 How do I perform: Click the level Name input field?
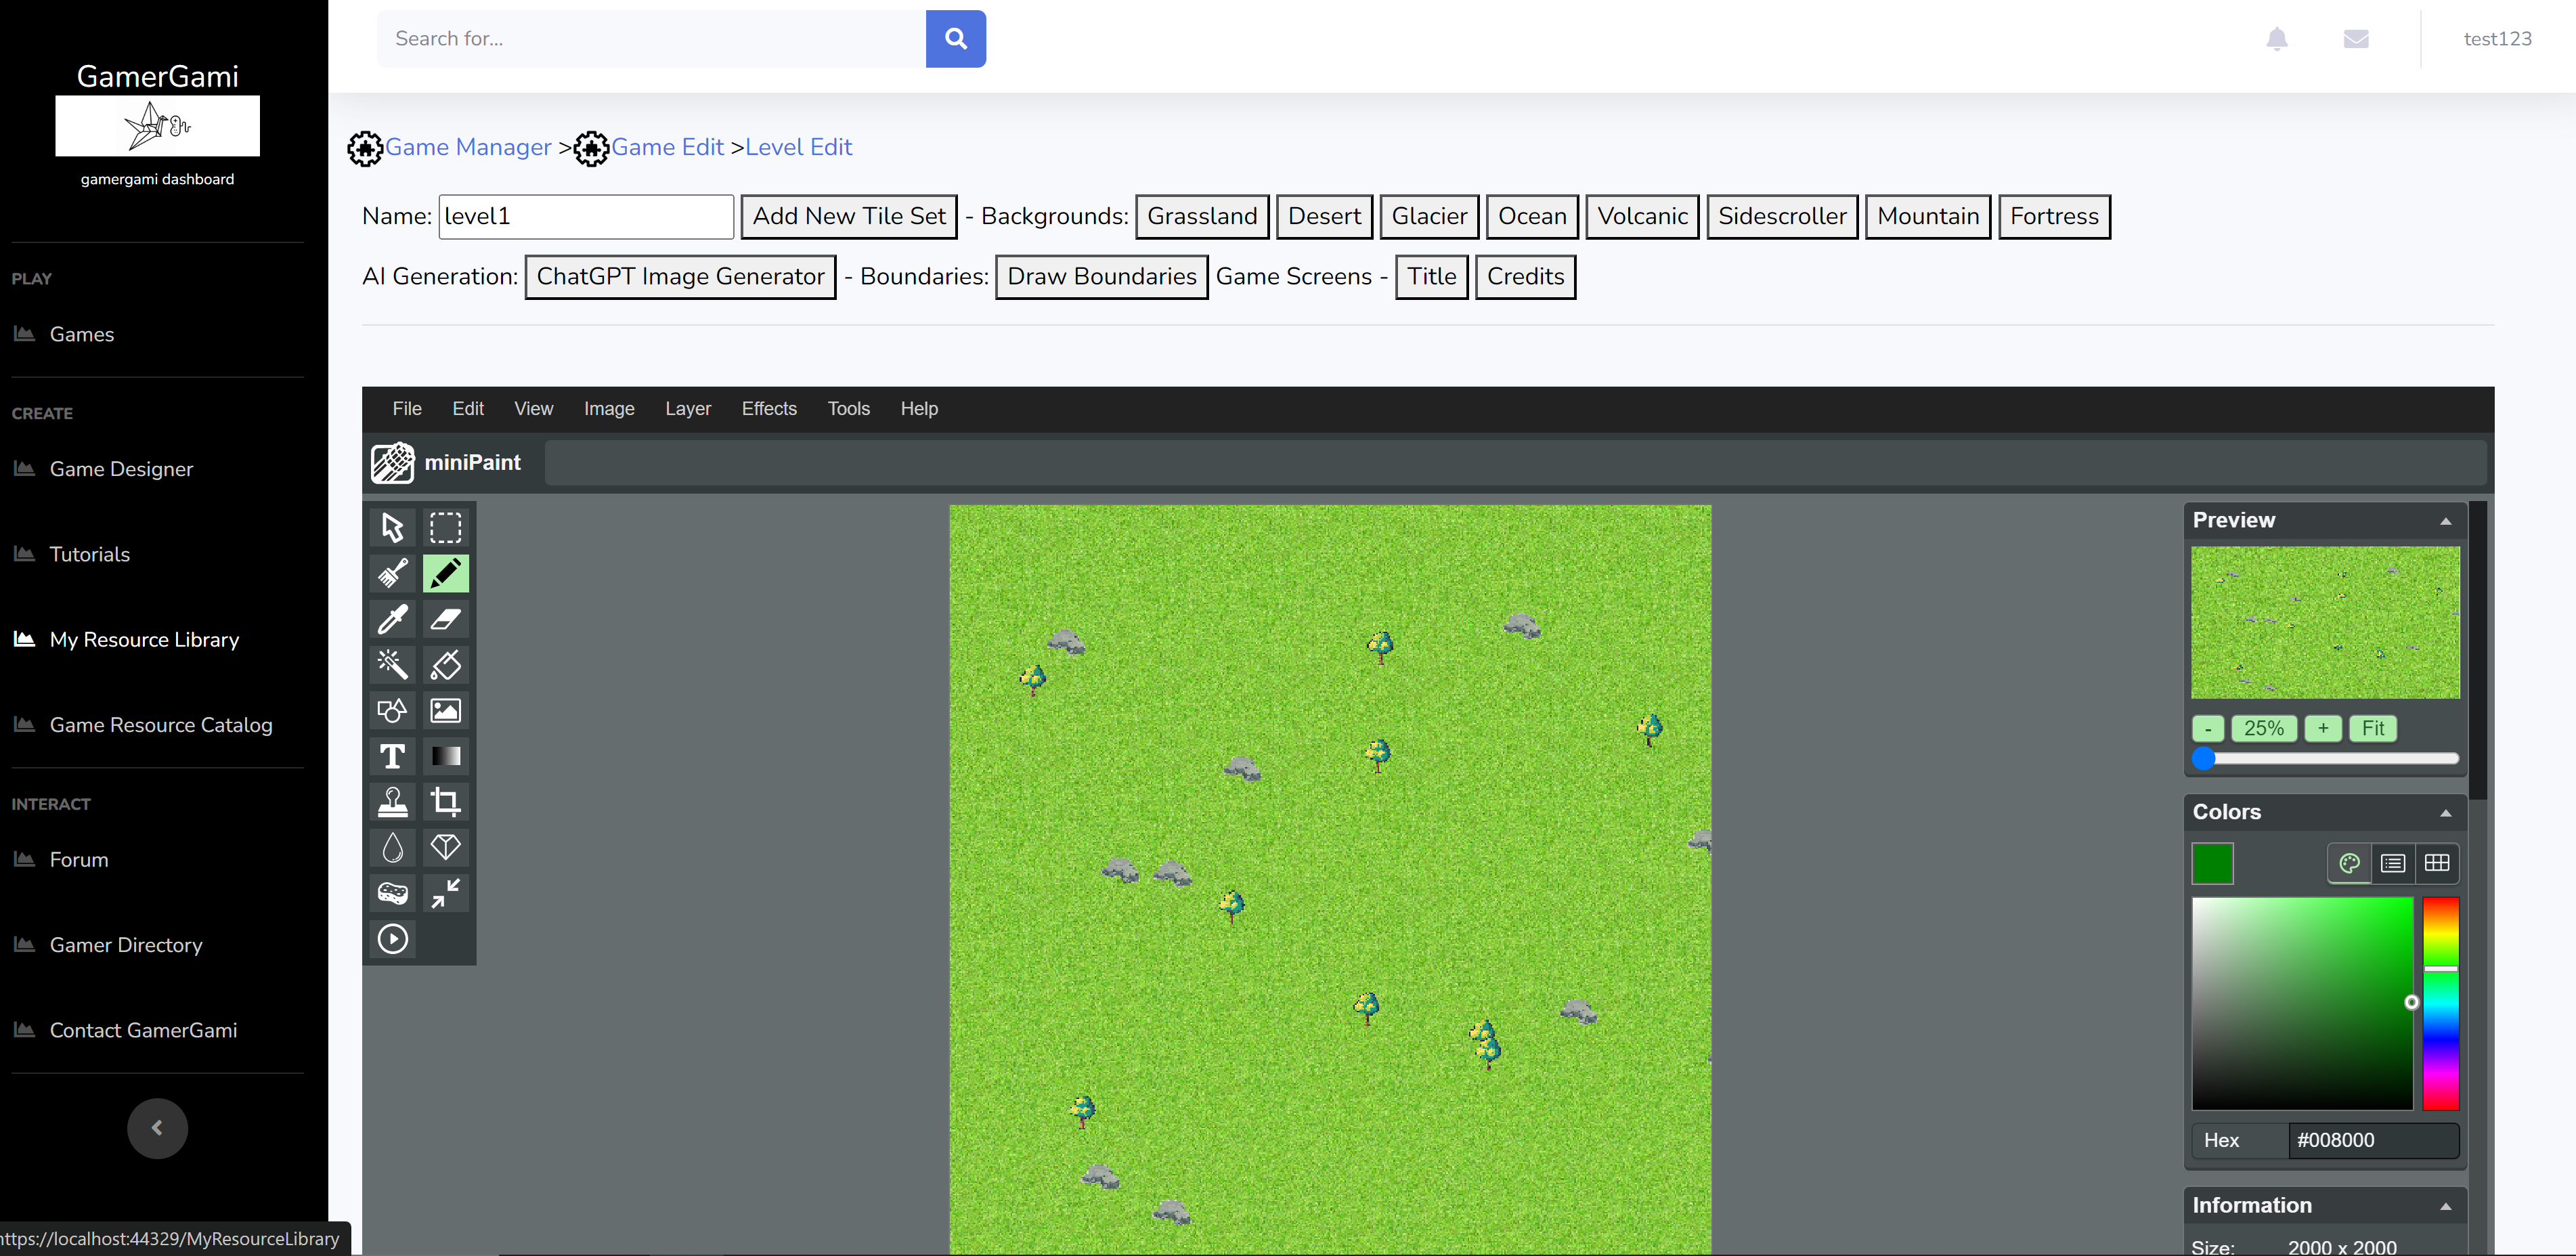point(585,217)
